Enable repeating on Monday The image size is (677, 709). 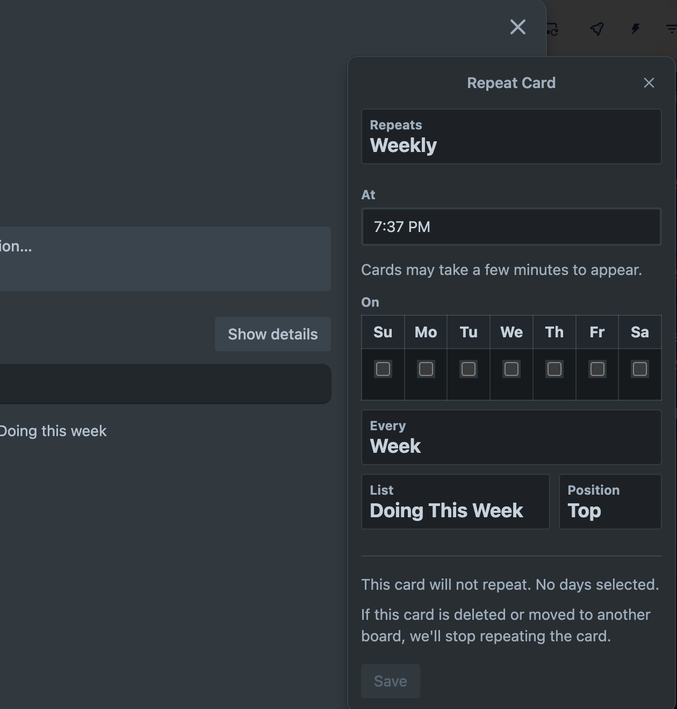(x=426, y=369)
